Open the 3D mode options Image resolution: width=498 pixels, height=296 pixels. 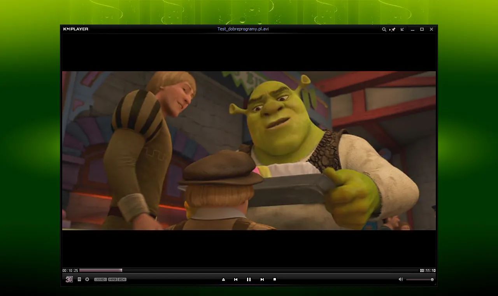(x=69, y=279)
